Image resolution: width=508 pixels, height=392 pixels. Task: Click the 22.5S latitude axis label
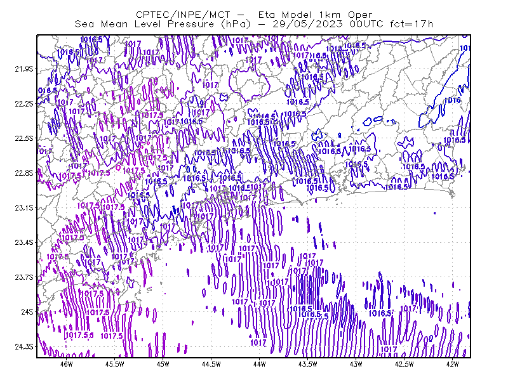[x=24, y=138]
